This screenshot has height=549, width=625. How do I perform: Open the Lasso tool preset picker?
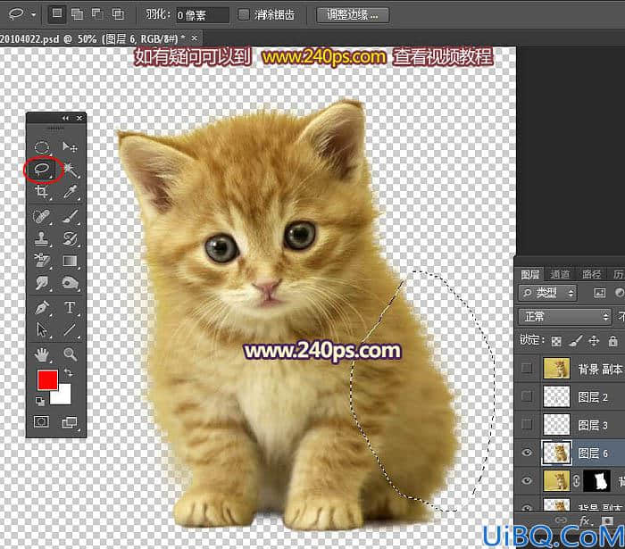pyautogui.click(x=34, y=15)
